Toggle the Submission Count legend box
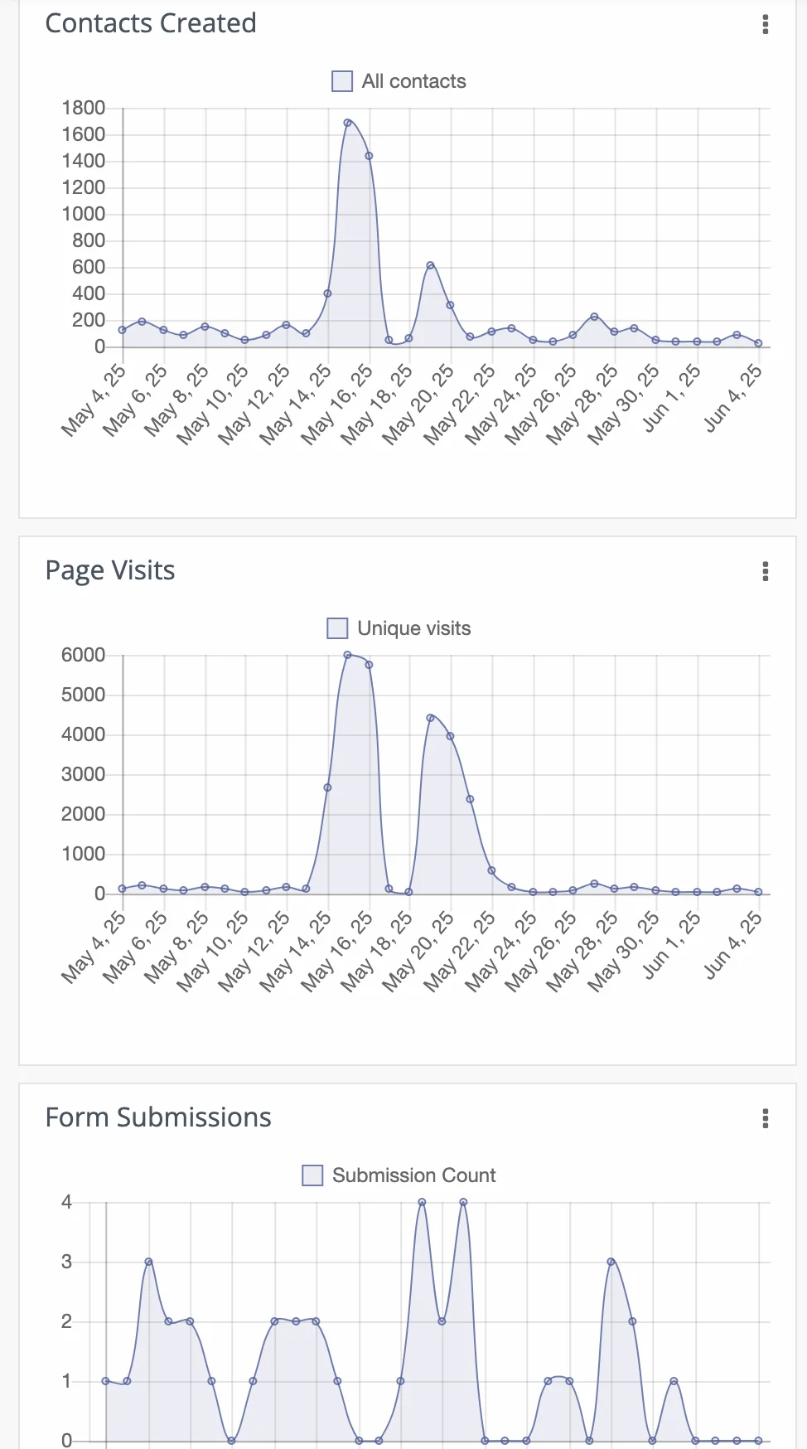807x1449 pixels. pyautogui.click(x=312, y=1175)
